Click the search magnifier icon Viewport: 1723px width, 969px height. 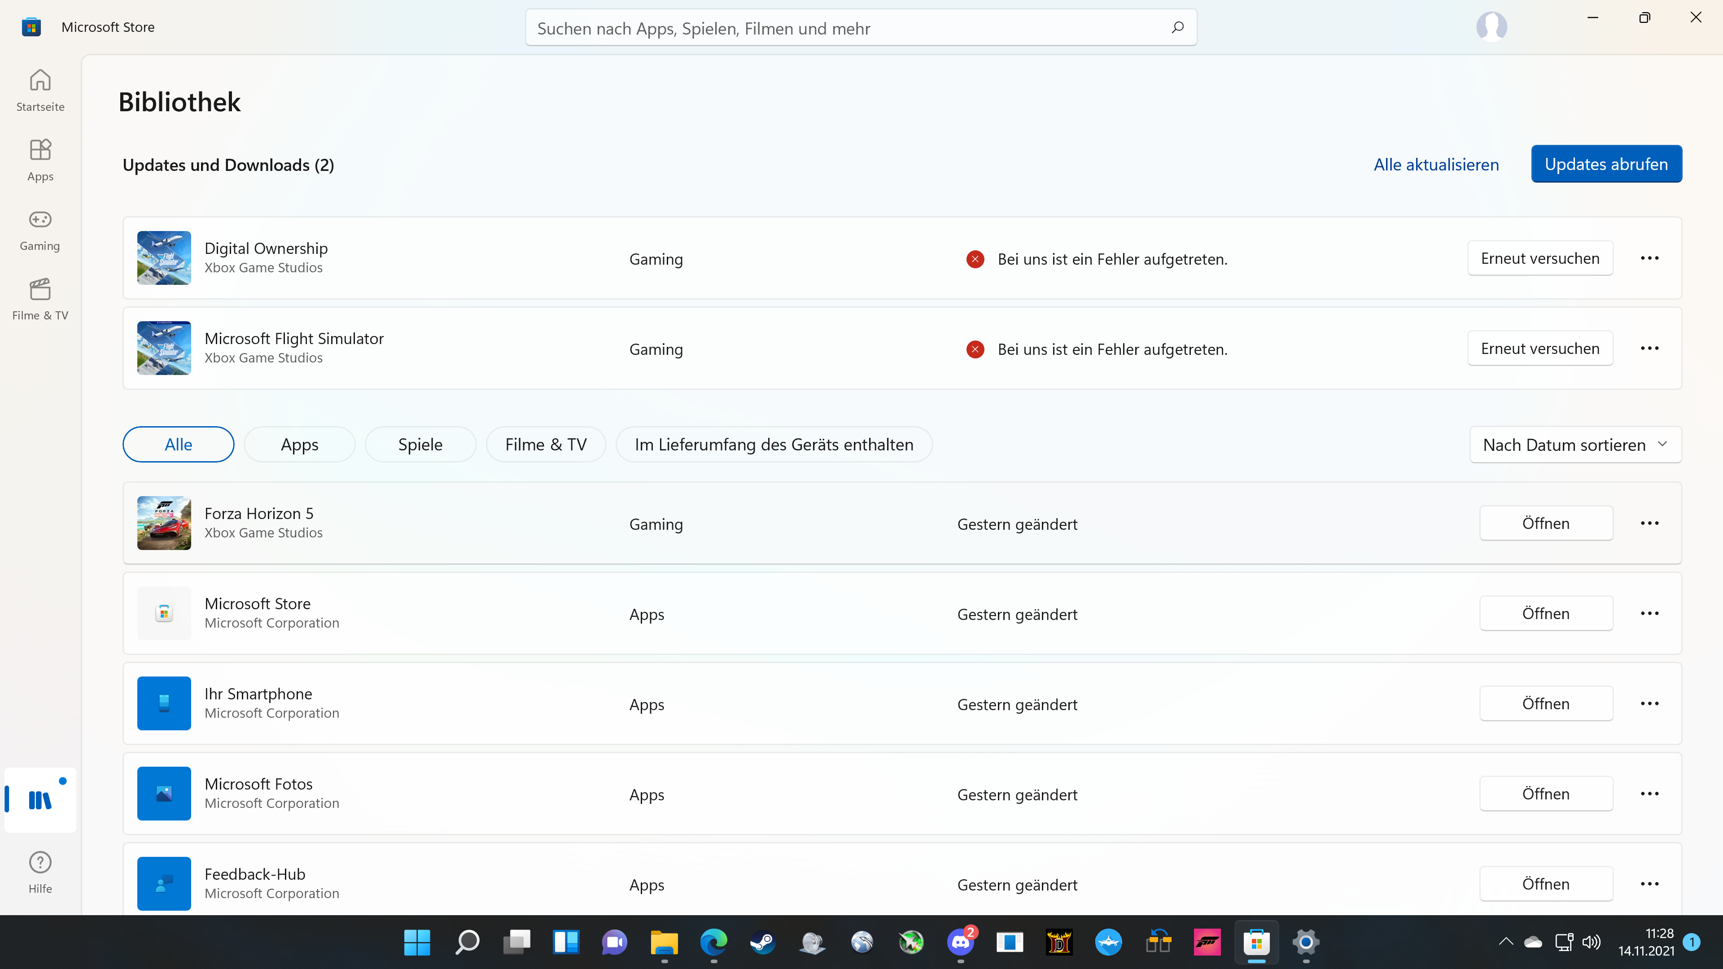(1177, 27)
